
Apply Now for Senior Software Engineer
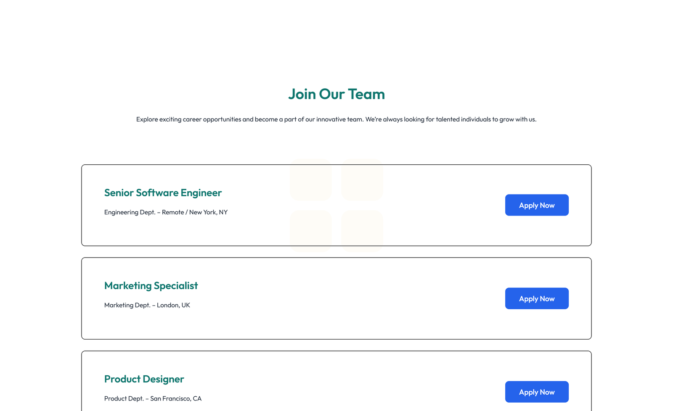tap(537, 205)
